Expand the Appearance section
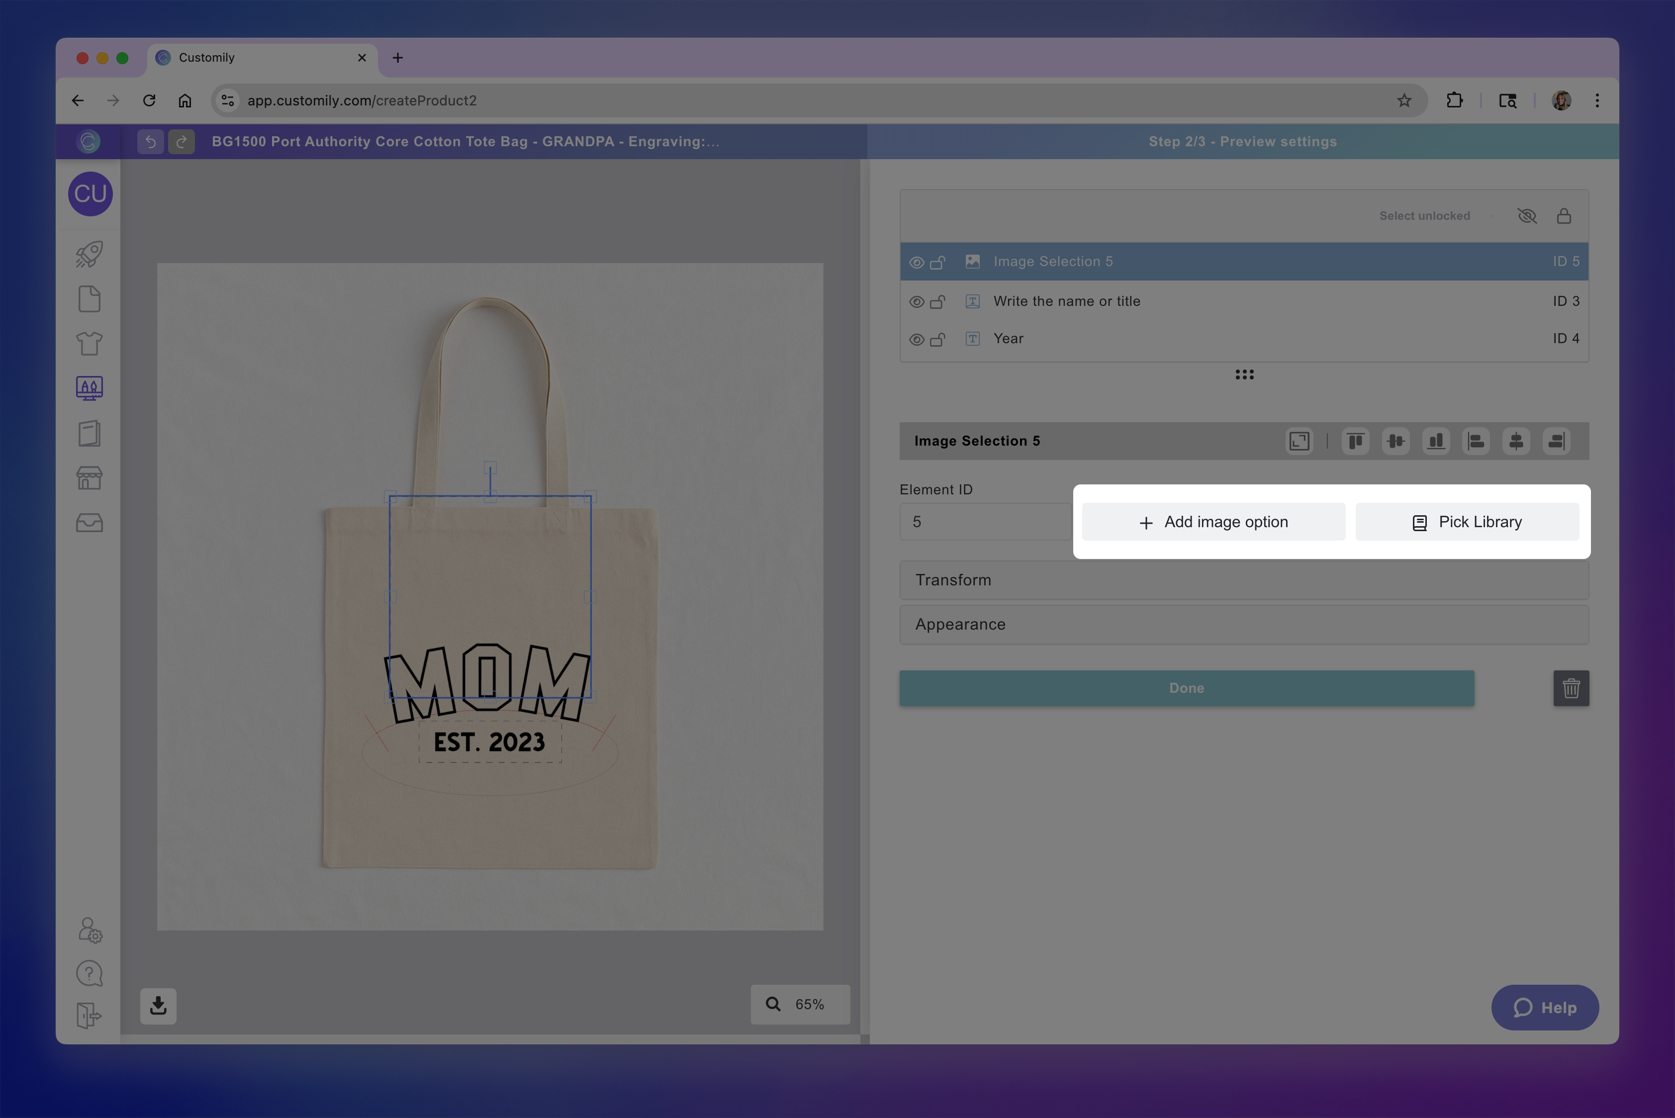1675x1118 pixels. (1244, 625)
